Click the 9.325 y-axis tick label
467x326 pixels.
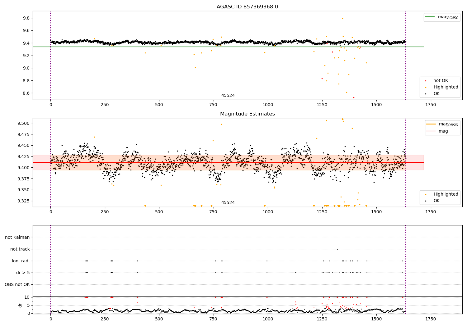point(24,201)
